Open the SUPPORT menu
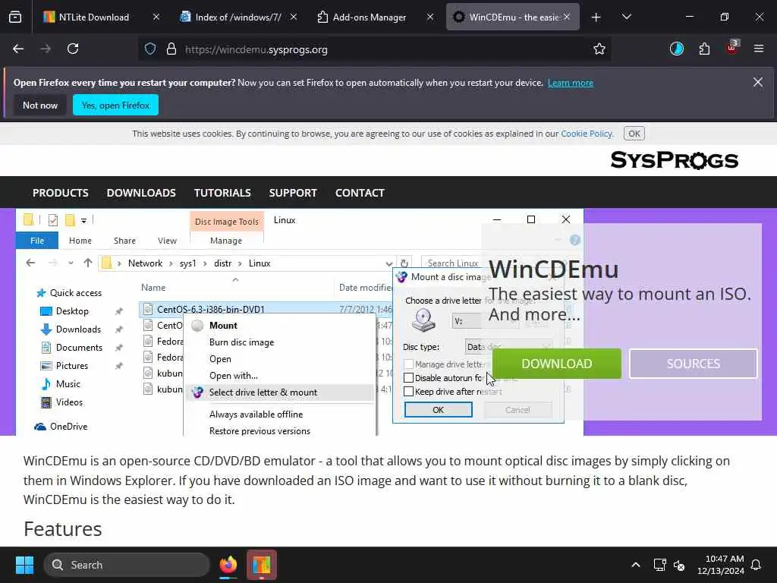This screenshot has width=777, height=583. click(293, 193)
